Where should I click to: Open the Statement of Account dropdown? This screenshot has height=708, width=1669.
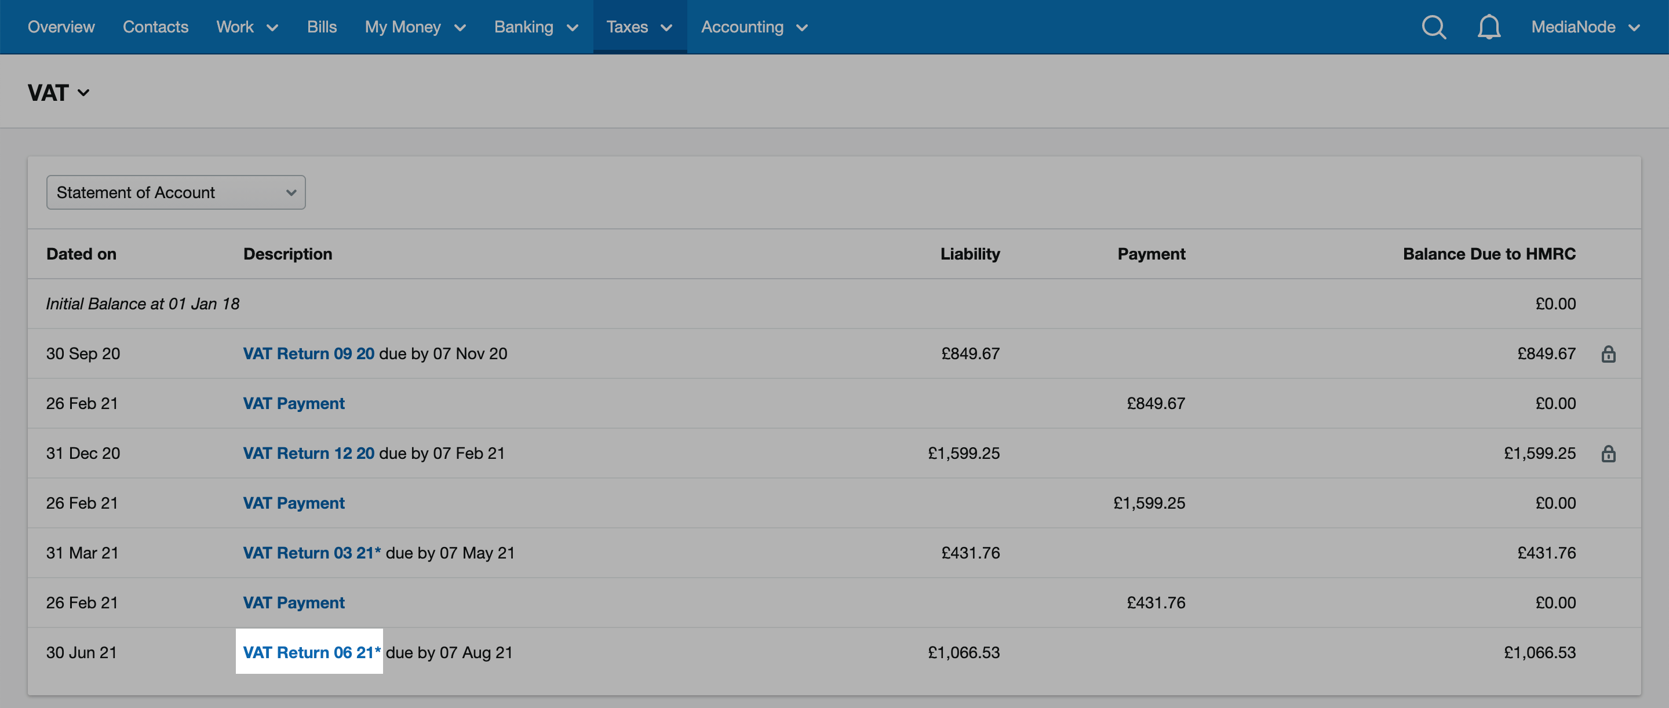pos(175,192)
